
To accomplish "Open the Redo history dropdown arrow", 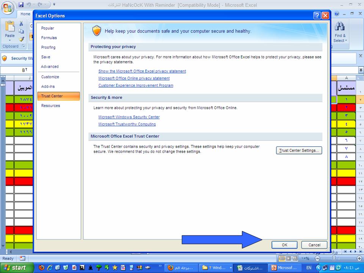I will pyautogui.click(x=45, y=5).
